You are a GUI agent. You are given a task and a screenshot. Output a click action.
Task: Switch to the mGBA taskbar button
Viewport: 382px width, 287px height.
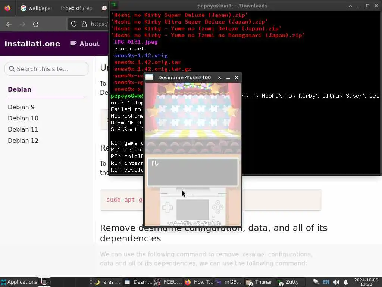(229, 282)
